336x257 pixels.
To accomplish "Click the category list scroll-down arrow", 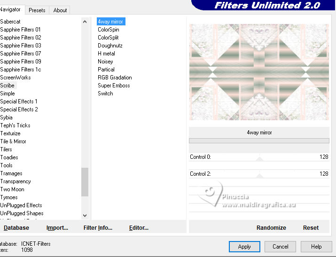I will (85, 216).
